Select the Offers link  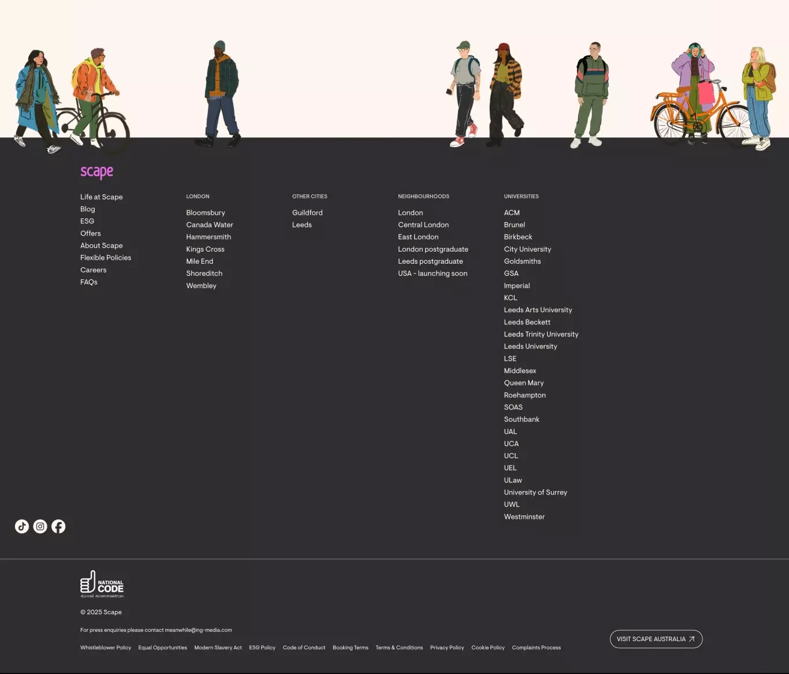pos(91,233)
